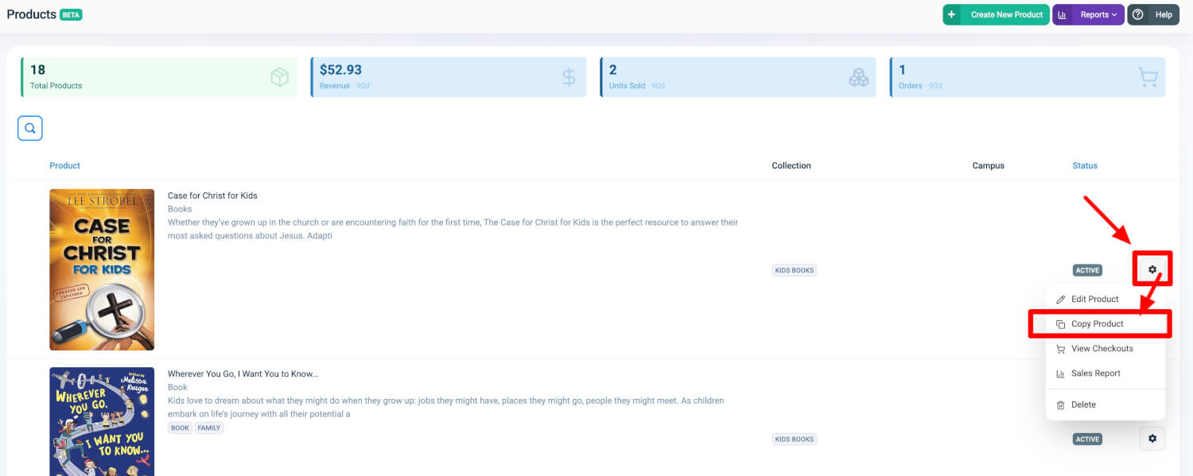
Task: Sort by the Product column header
Action: coord(64,165)
